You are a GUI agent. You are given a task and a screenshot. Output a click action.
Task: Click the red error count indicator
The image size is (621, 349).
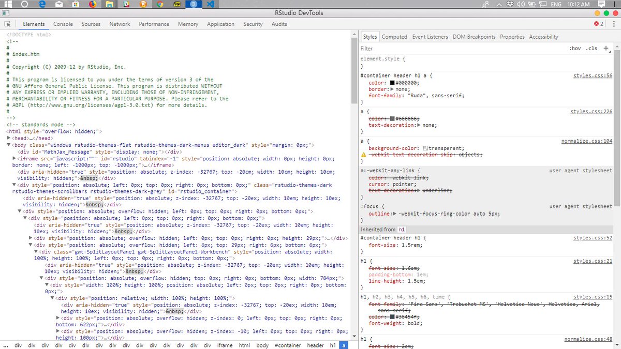coord(599,24)
